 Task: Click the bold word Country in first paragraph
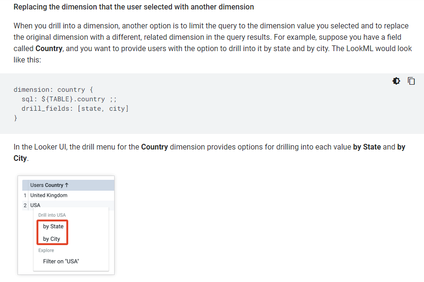(x=49, y=49)
